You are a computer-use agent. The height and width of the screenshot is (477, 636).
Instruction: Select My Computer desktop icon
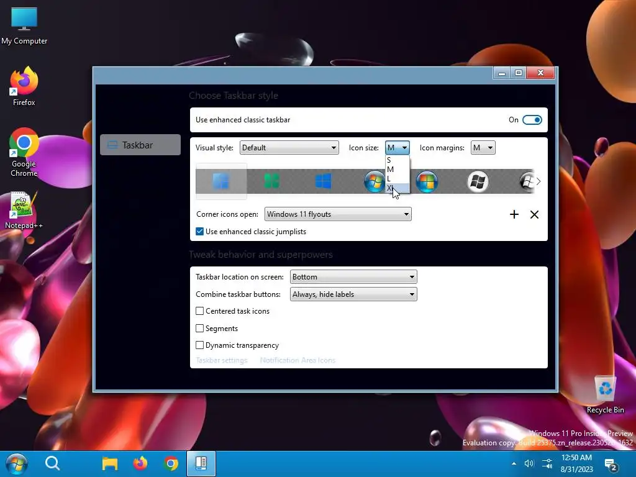(24, 26)
